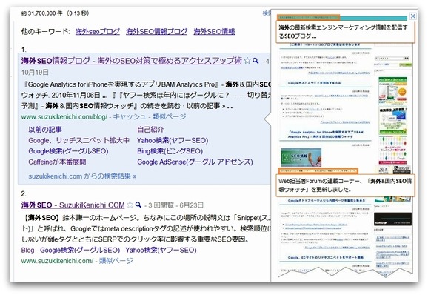Click magnifier preview icon of second result
This screenshot has width=428, height=295.
(138, 205)
